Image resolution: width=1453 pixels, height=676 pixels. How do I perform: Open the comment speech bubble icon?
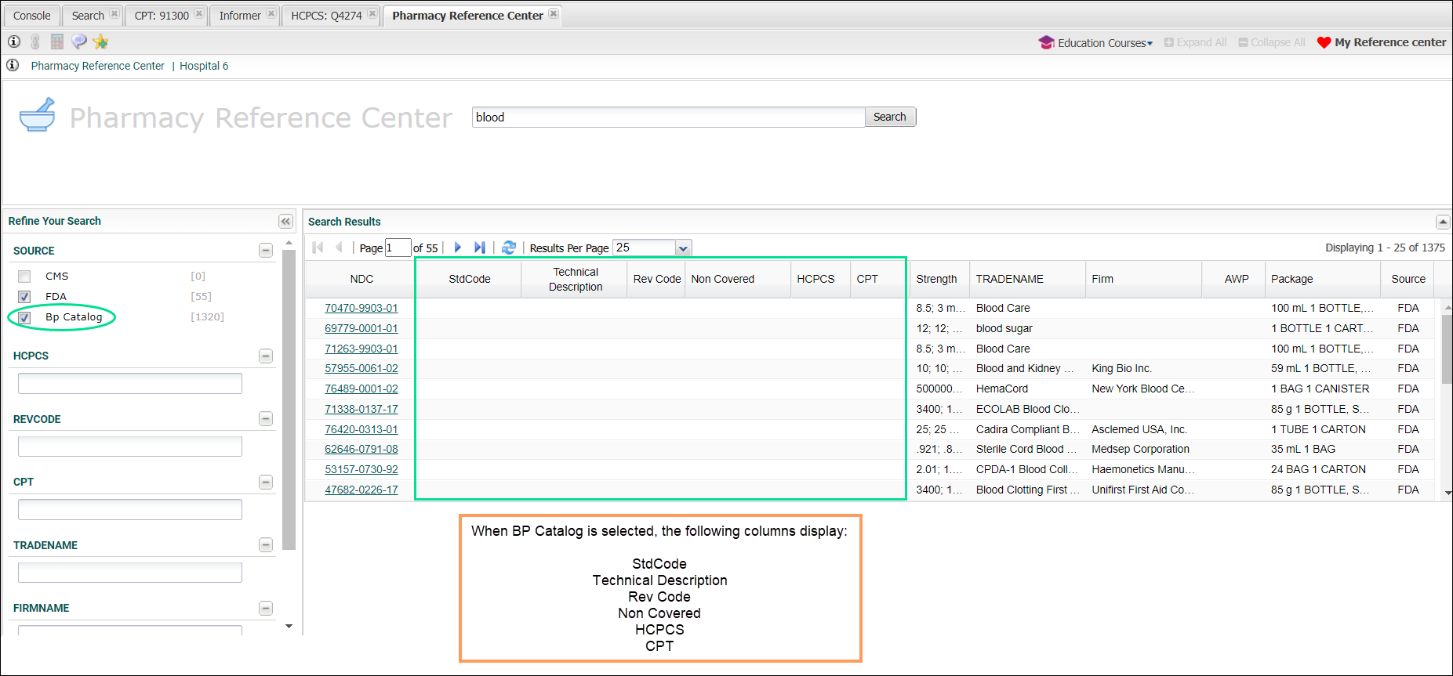[x=78, y=42]
